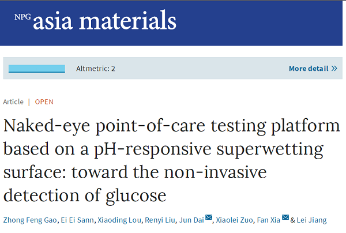Open author Zhong Feng Gao's details
The image size is (346, 233).
click(x=28, y=219)
